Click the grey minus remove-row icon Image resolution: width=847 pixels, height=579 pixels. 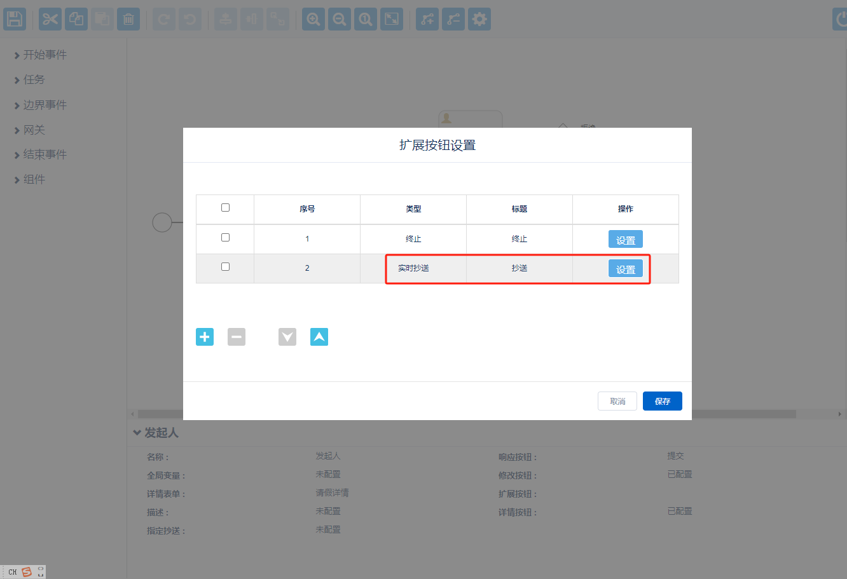(x=237, y=337)
